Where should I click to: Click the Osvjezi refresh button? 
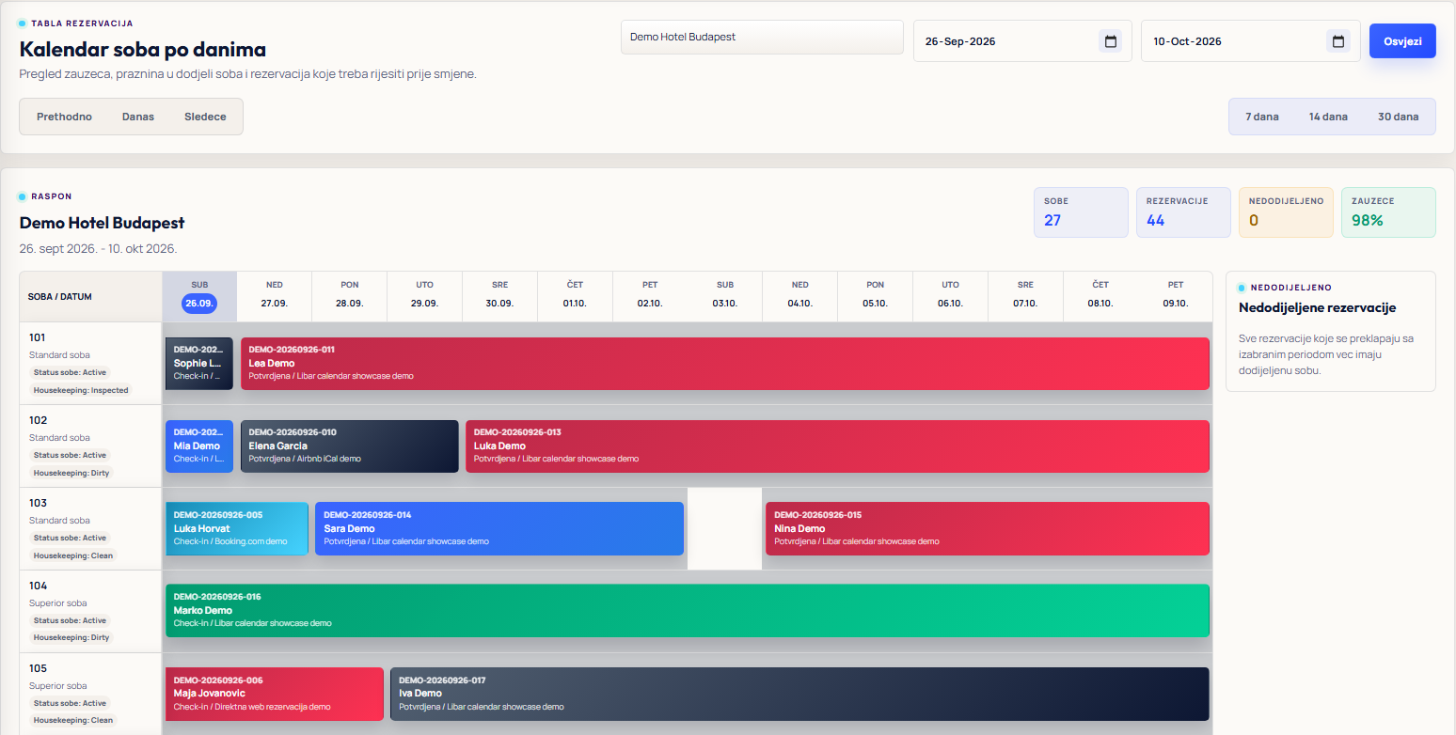tap(1402, 41)
